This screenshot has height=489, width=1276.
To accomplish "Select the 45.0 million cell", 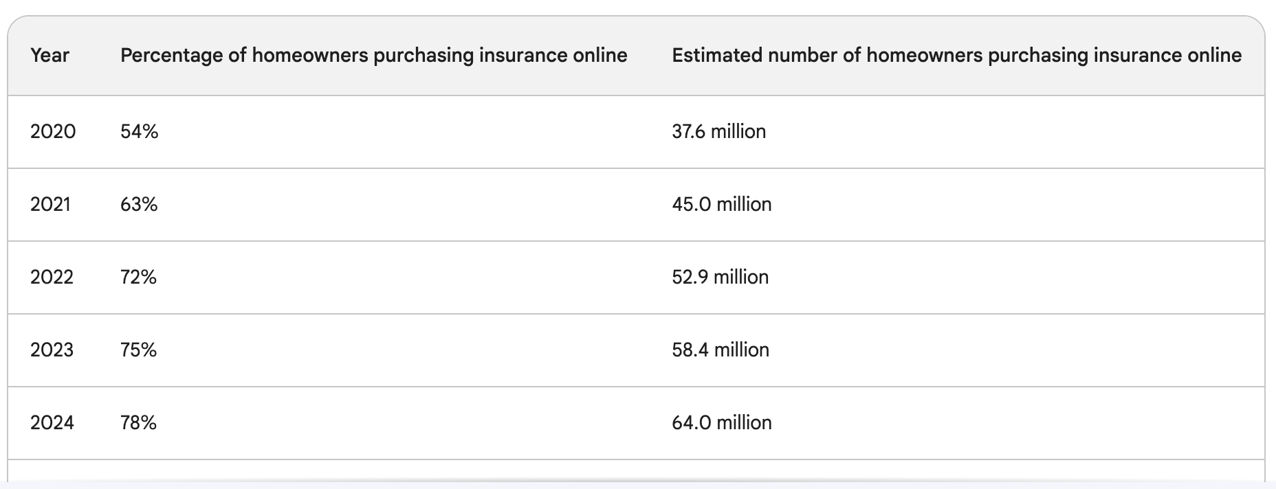I will click(722, 205).
